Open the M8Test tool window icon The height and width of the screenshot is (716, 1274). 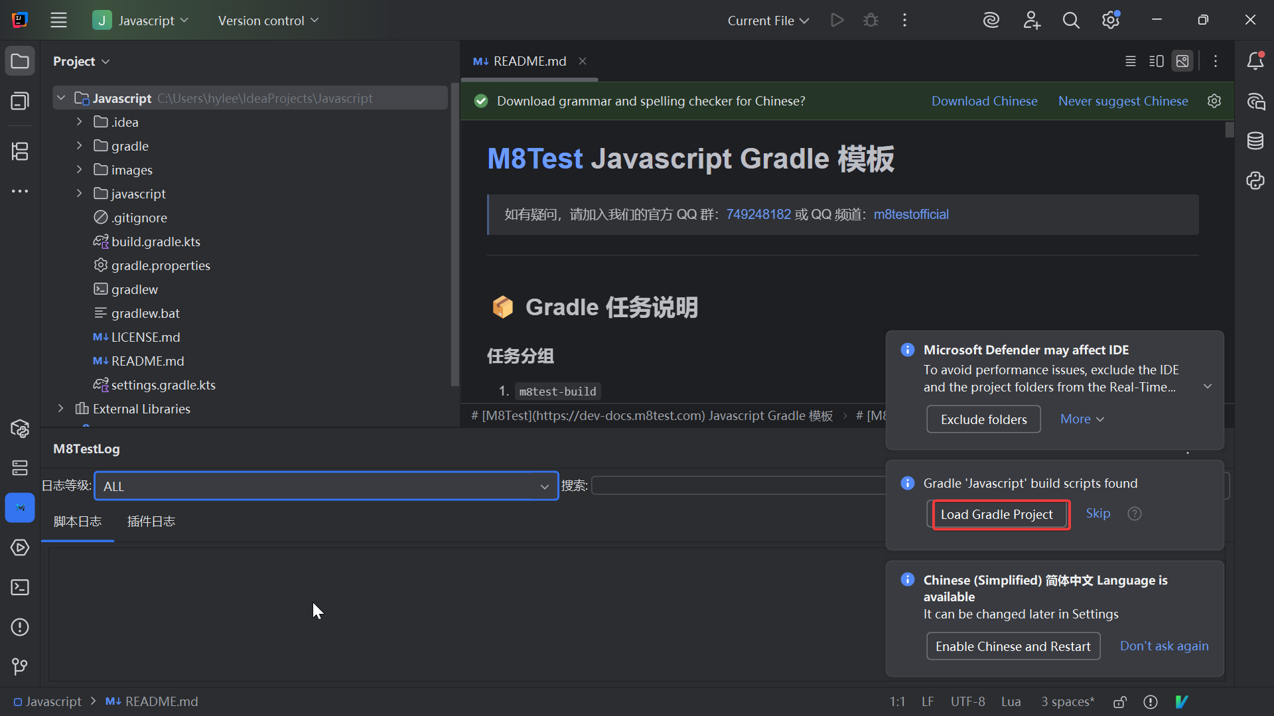pyautogui.click(x=20, y=508)
